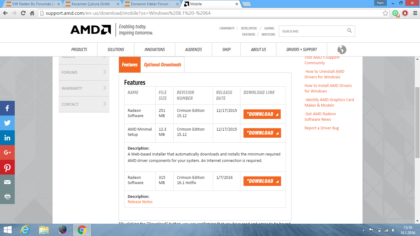Share on Facebook via sidebar icon

click(x=7, y=108)
